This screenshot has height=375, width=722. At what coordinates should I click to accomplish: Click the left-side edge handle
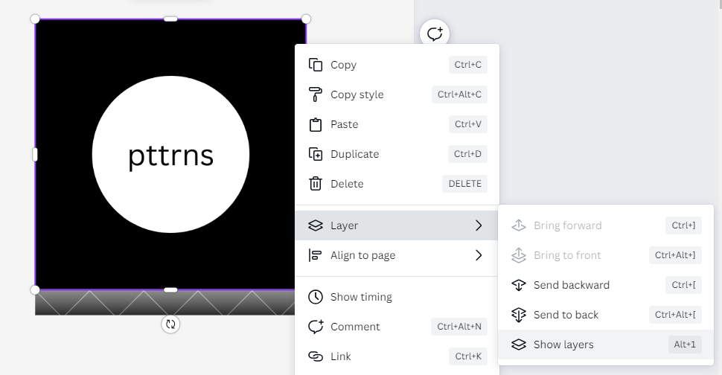point(35,155)
